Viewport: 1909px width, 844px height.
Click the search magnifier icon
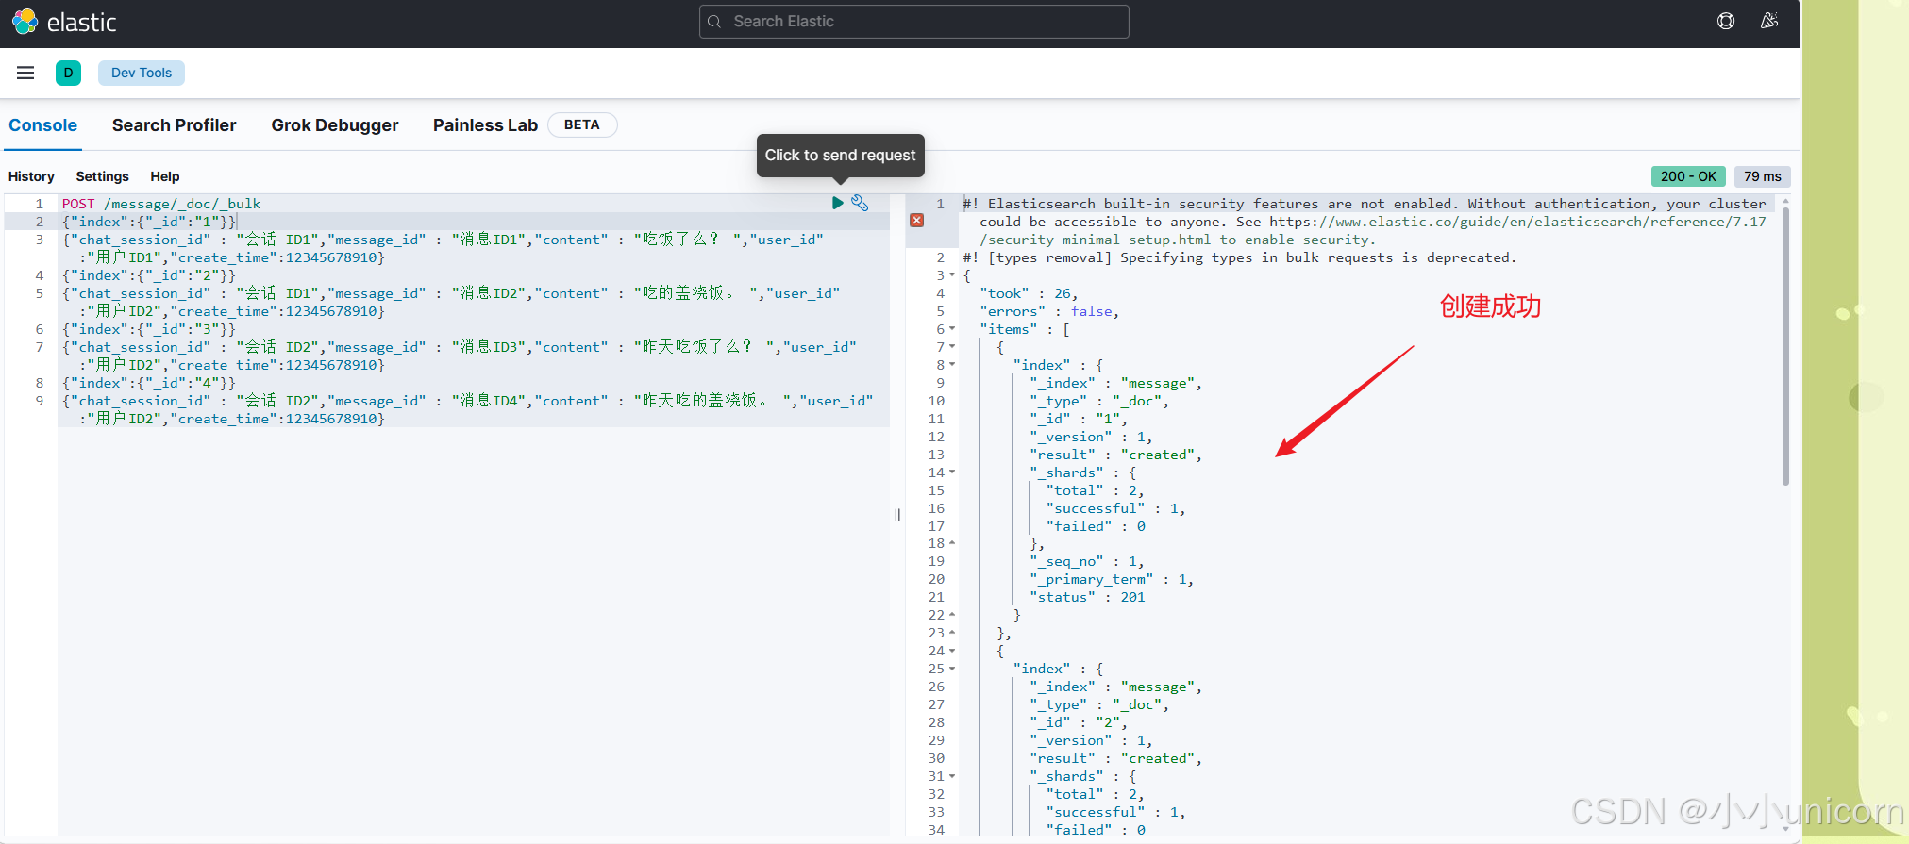click(x=714, y=22)
